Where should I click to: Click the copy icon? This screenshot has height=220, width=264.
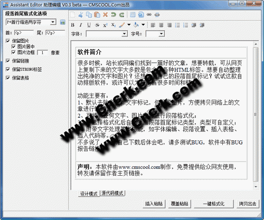(x=89, y=15)
